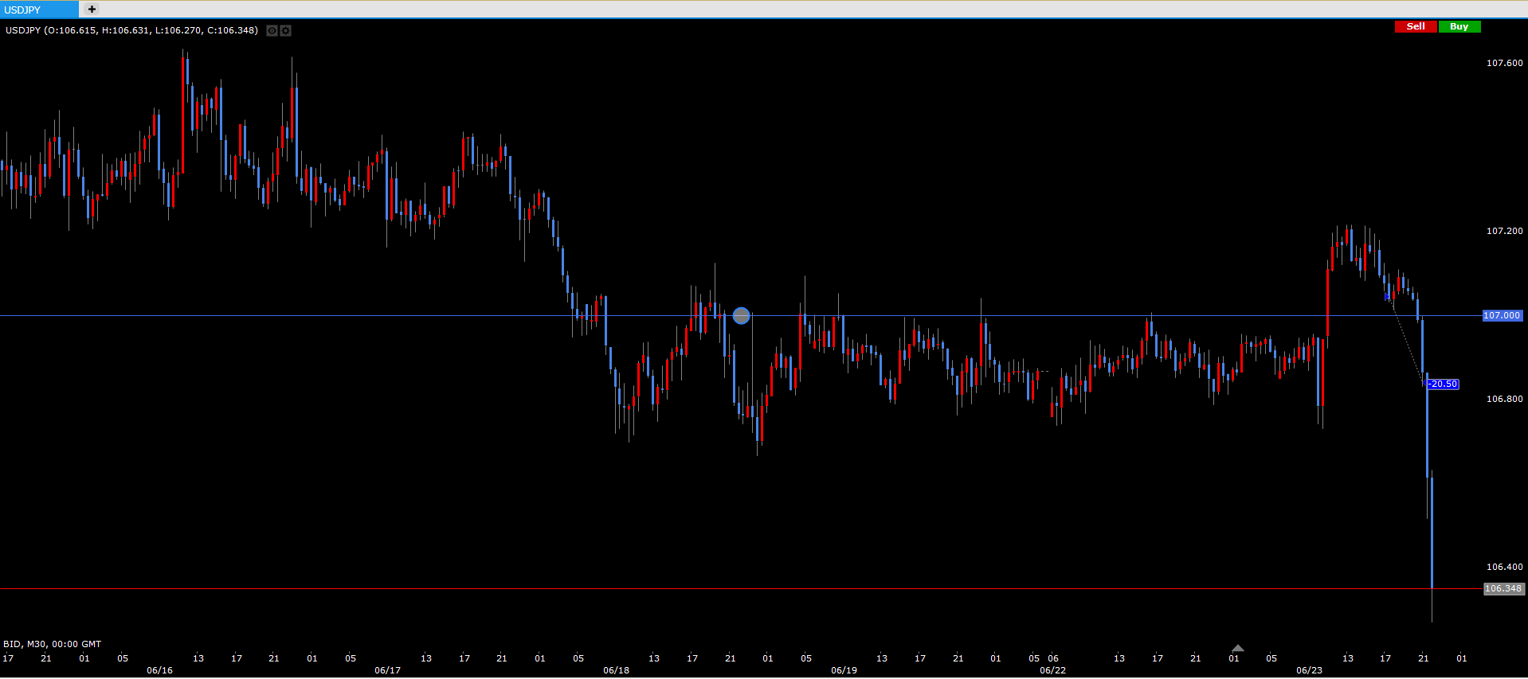Viewport: 1528px width, 679px height.
Task: Click the 107.000 horizontal line price label
Action: pos(1502,316)
